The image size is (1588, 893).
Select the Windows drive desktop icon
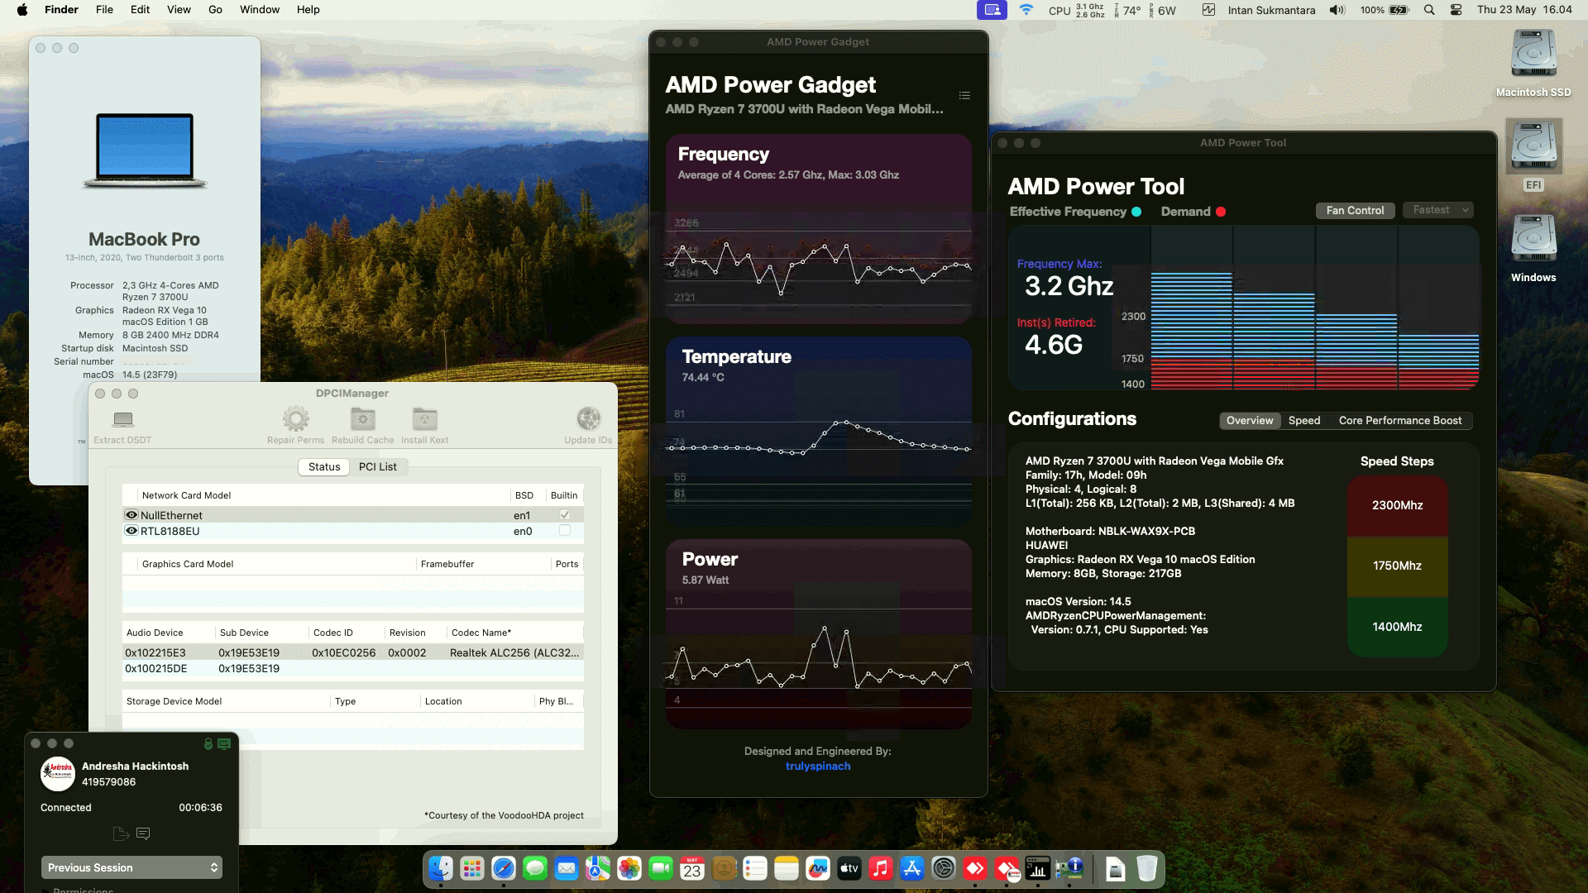pos(1533,240)
